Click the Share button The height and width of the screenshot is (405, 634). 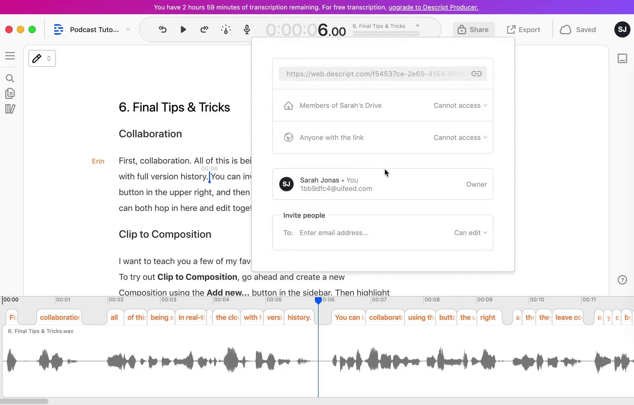tap(473, 30)
